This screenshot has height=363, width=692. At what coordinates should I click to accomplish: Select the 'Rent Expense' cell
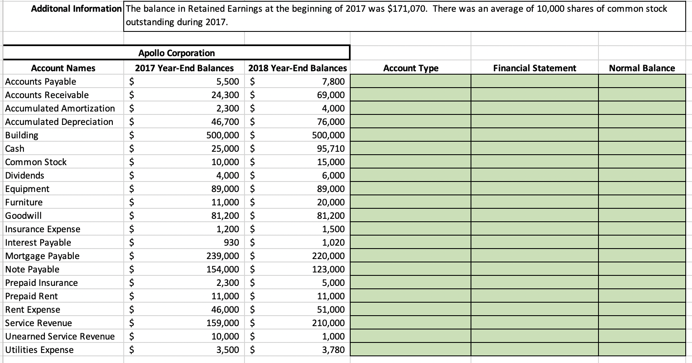point(63,309)
